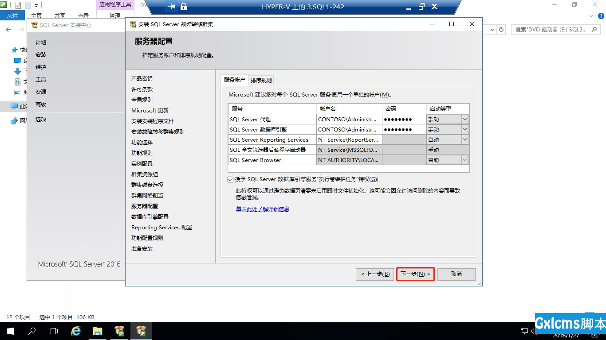Click Explorer help question mark icon
606x340 pixels.
pyautogui.click(x=602, y=15)
